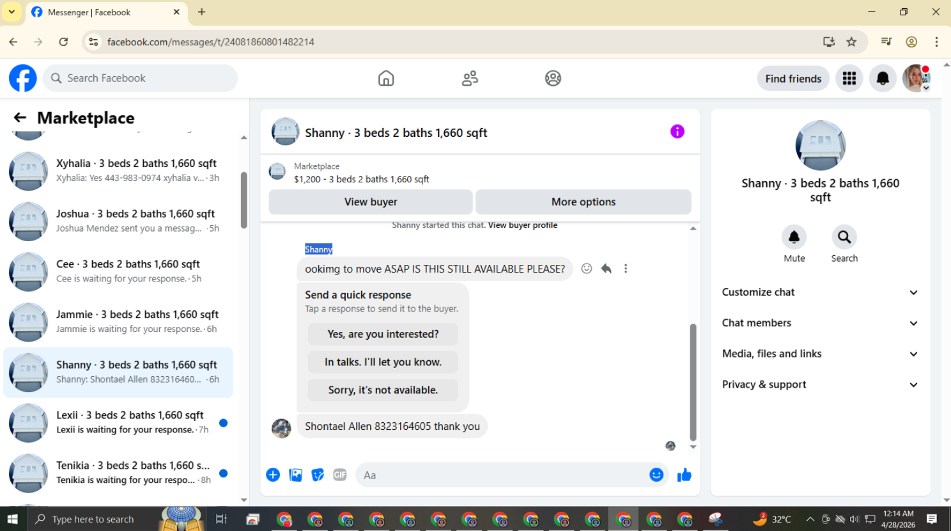Send quick reply Sorry, it's not available.
Viewport: 951px width, 531px height.
383,390
